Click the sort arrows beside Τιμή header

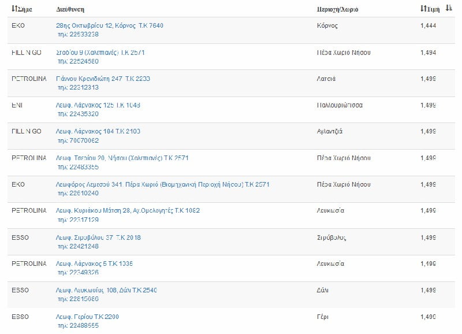423,9
